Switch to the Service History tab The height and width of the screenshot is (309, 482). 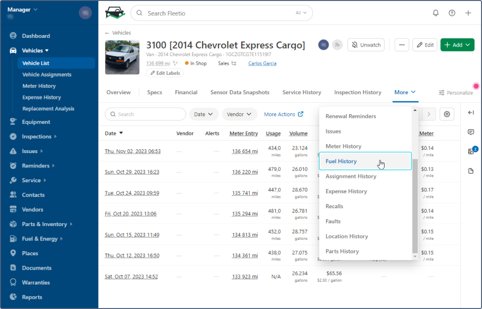point(301,92)
